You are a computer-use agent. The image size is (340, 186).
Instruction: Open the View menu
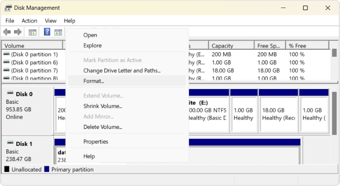coord(51,21)
